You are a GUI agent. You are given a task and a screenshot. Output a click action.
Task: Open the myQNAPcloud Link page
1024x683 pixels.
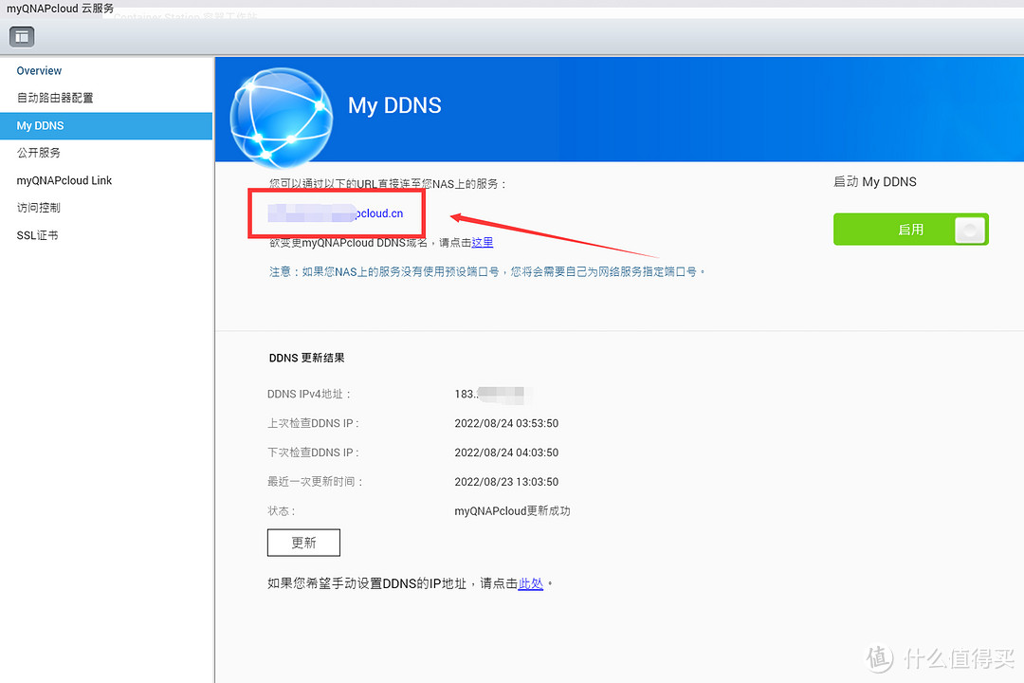[x=64, y=179]
